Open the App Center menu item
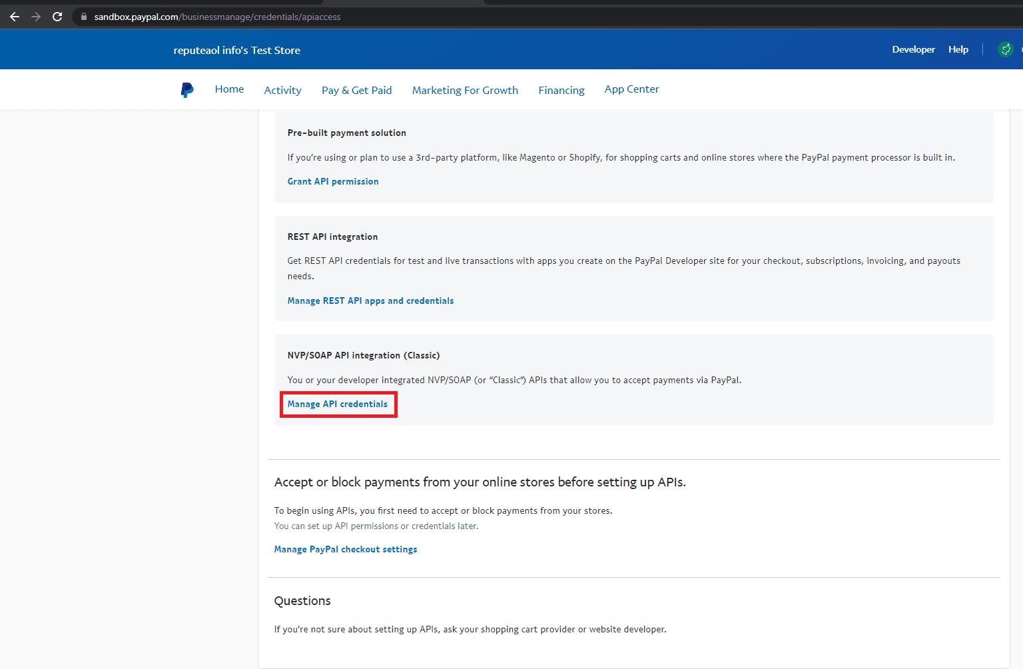 (631, 89)
